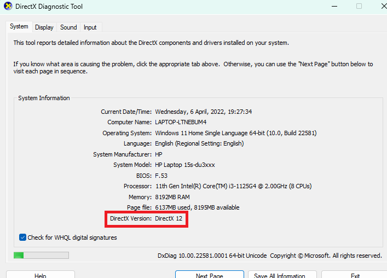
Task: Click the DirectX 12 version value
Action: tap(170, 218)
